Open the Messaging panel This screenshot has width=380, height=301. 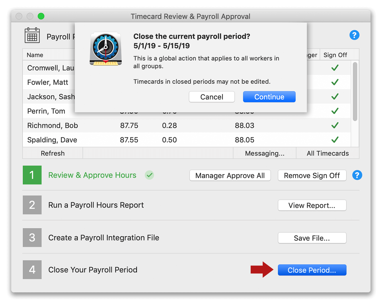(x=265, y=153)
